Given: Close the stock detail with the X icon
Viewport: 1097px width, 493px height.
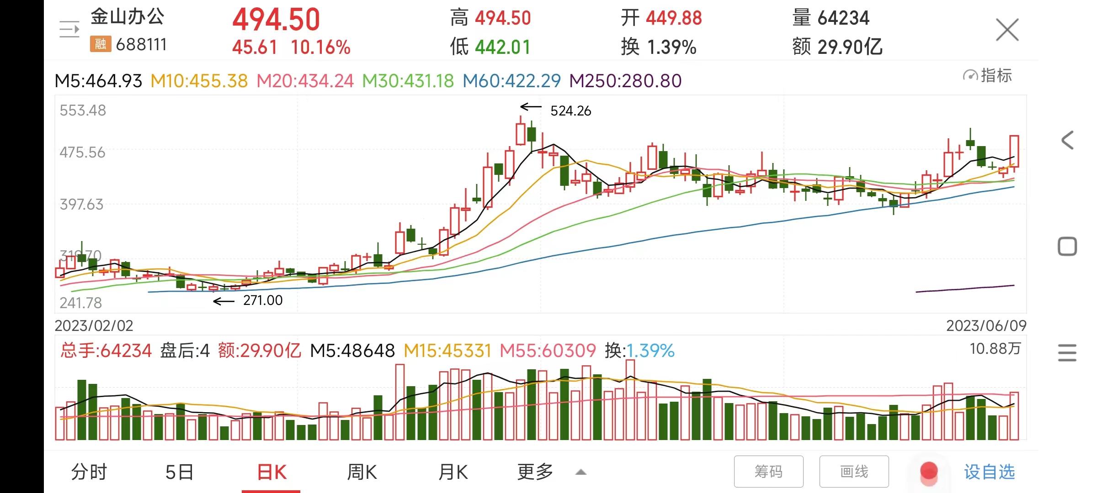Looking at the screenshot, I should tap(1006, 29).
